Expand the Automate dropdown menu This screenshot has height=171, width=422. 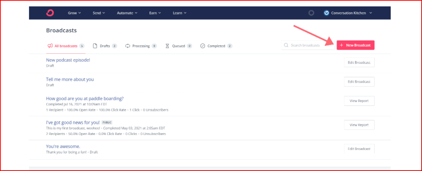coord(127,13)
